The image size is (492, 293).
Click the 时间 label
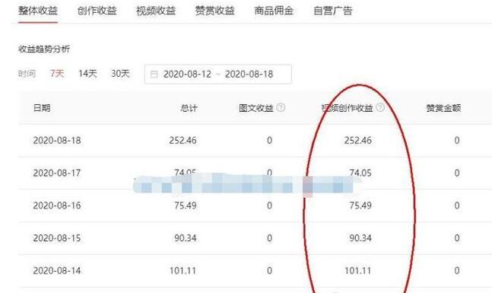click(27, 74)
